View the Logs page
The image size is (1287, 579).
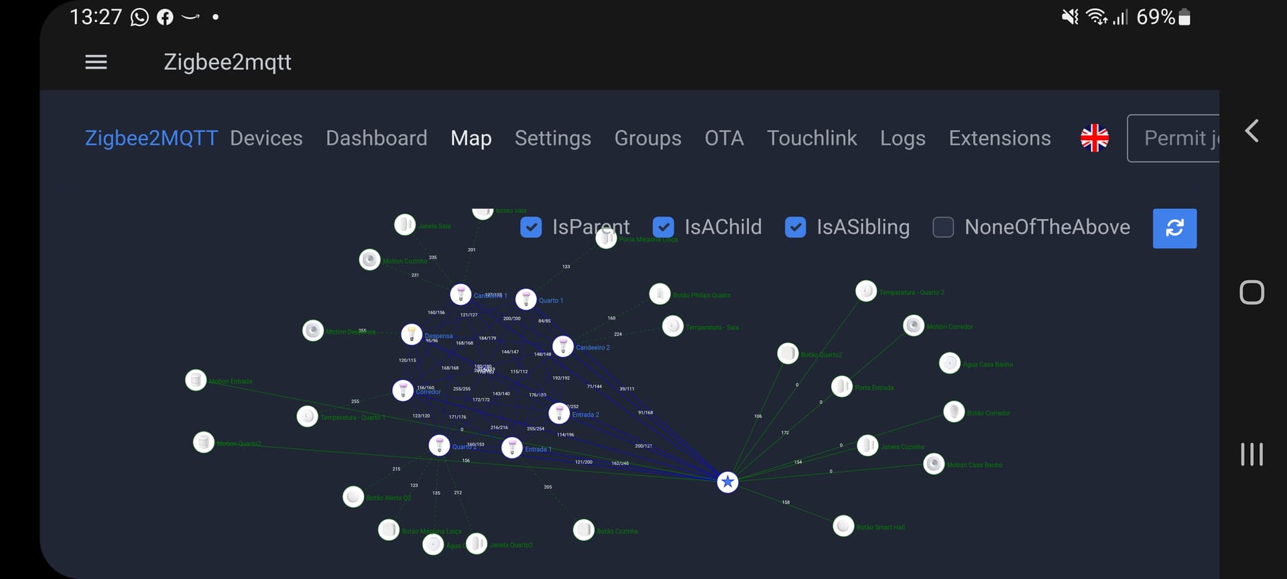tap(902, 138)
